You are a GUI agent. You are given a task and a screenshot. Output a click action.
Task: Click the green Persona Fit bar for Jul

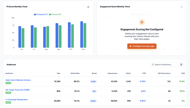click(35, 38)
